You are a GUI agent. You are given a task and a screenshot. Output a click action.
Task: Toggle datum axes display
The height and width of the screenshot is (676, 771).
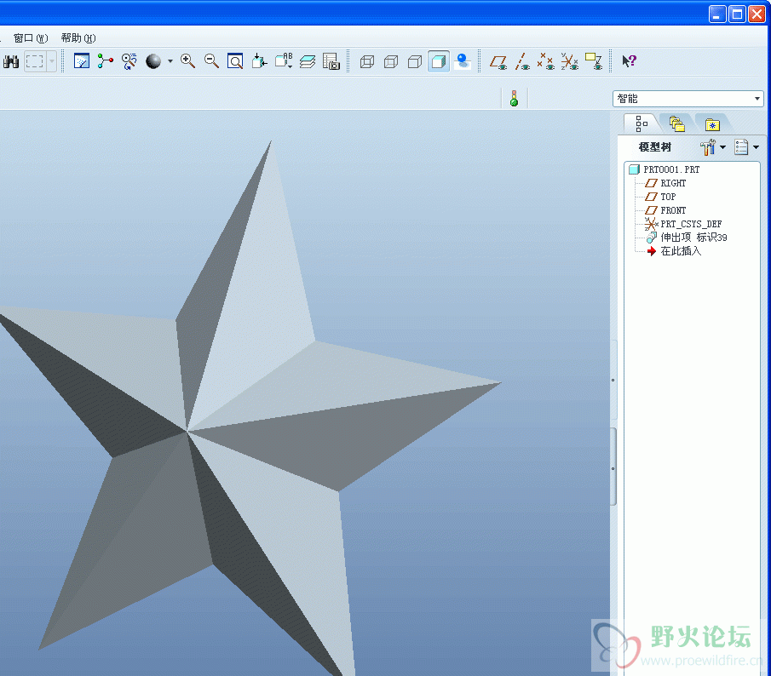(522, 61)
